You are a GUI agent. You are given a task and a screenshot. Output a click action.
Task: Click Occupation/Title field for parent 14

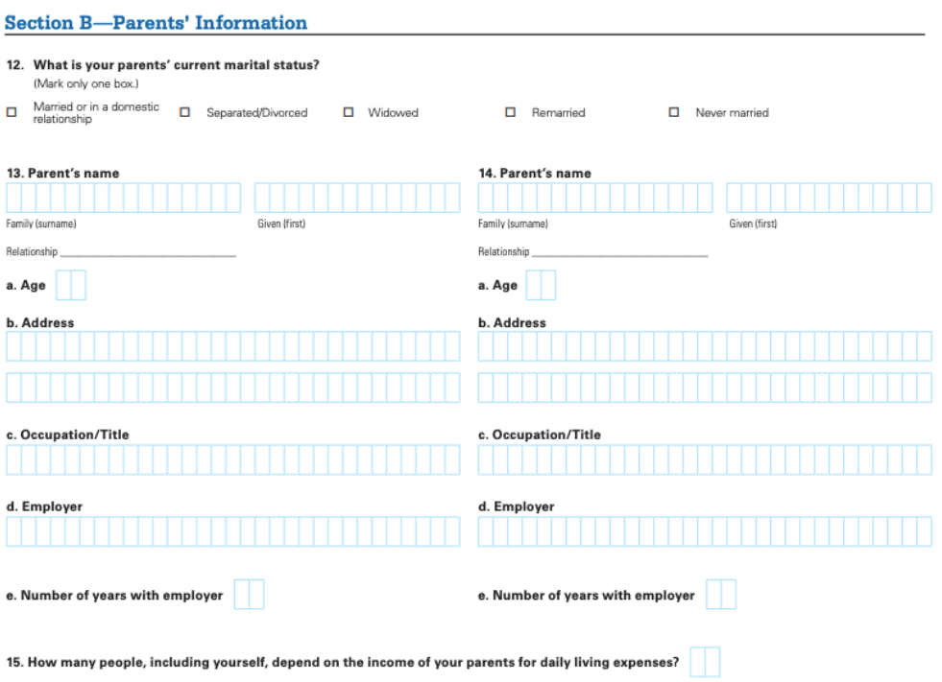point(705,460)
